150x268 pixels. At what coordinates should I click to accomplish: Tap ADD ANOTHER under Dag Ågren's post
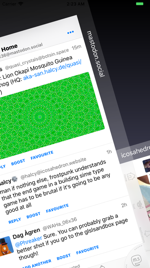36,264
